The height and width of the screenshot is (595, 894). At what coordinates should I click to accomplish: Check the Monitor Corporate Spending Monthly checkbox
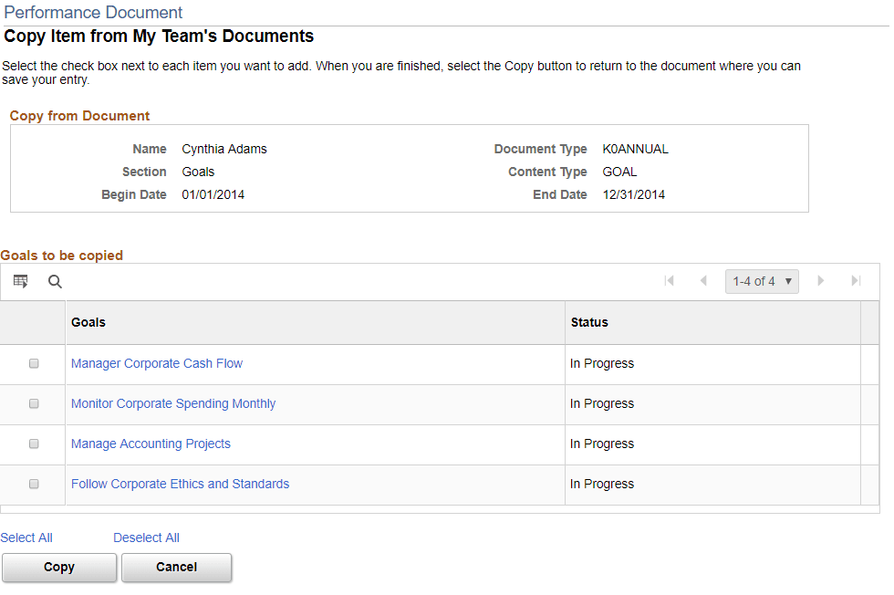[33, 403]
